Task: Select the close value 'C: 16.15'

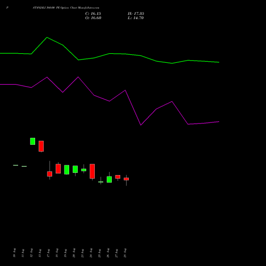Action: click(93, 14)
